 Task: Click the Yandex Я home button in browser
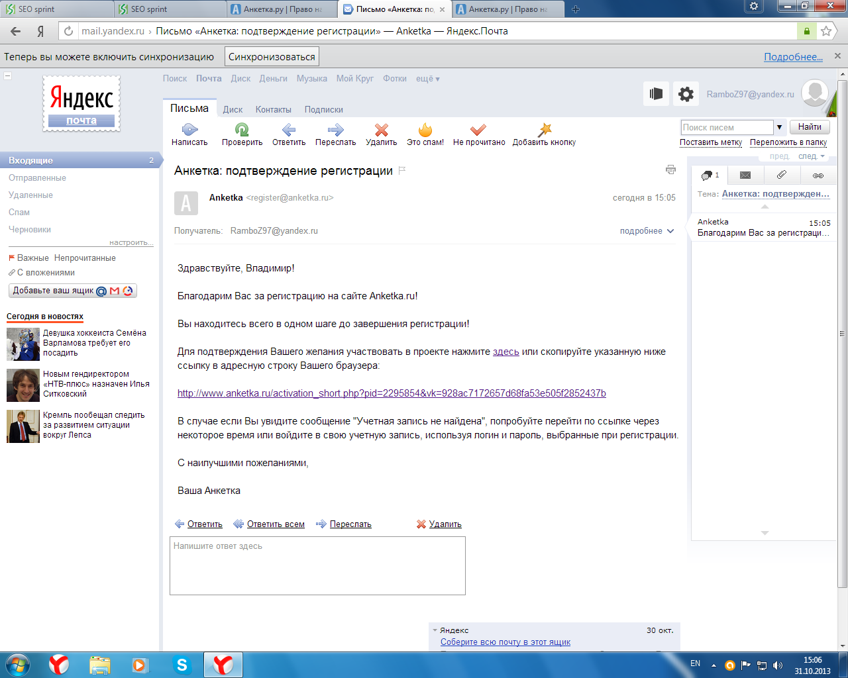40,31
